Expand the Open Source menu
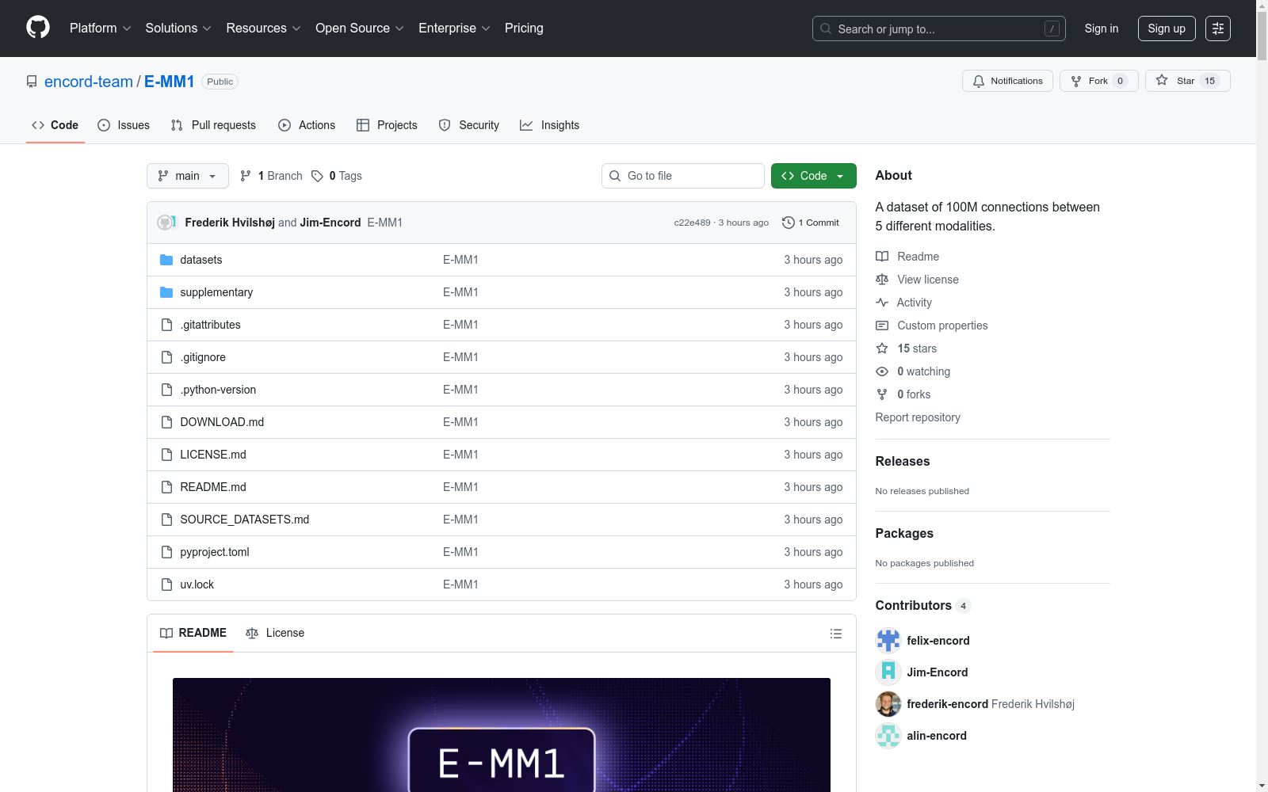This screenshot has height=792, width=1268. [360, 29]
